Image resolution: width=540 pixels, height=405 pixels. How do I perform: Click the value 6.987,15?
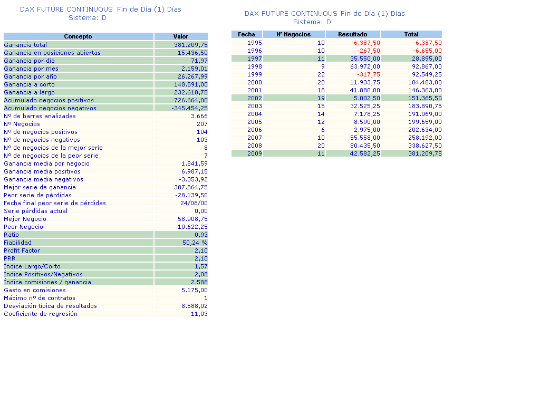coord(195,171)
